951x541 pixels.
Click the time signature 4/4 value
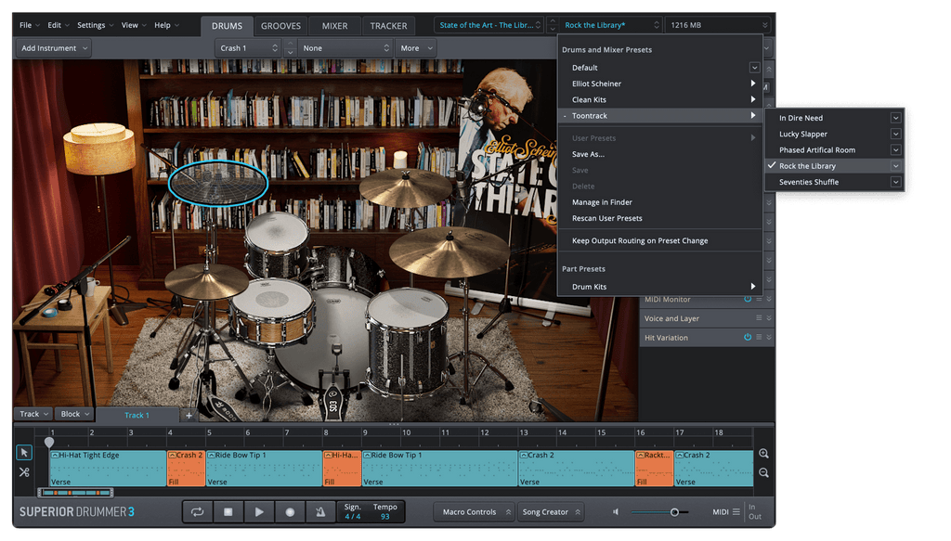pyautogui.click(x=352, y=517)
